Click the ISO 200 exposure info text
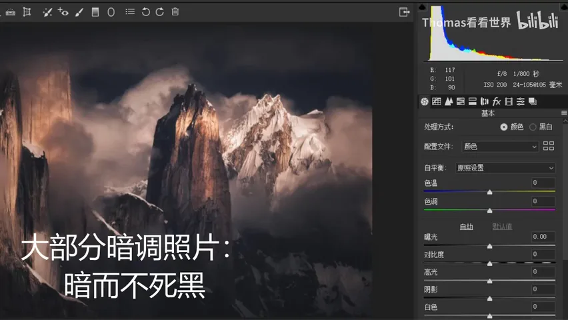This screenshot has height=320, width=568. click(x=495, y=85)
